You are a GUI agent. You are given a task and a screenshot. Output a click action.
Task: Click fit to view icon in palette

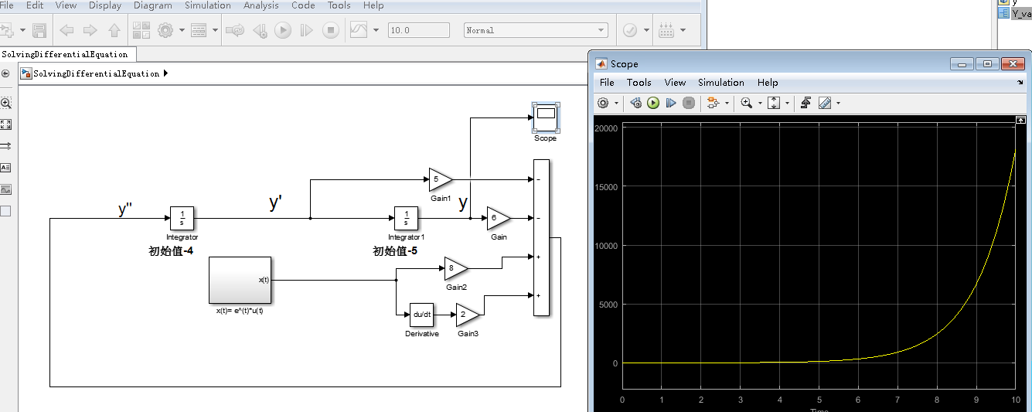click(6, 124)
